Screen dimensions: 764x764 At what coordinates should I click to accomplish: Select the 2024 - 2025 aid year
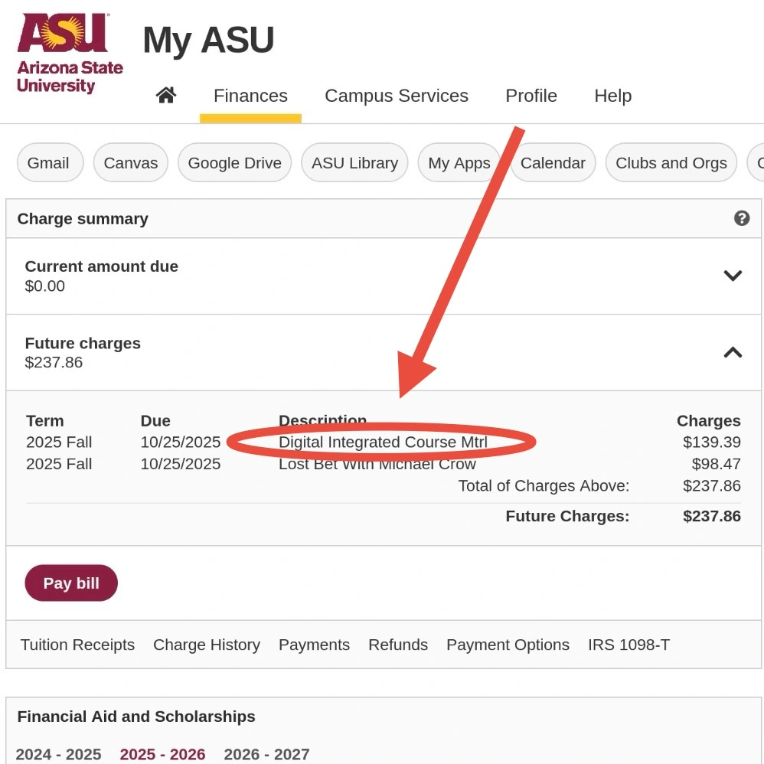click(58, 754)
